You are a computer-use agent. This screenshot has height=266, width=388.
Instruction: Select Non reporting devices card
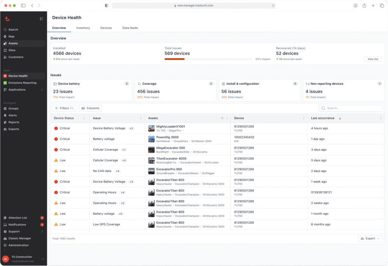[343, 90]
